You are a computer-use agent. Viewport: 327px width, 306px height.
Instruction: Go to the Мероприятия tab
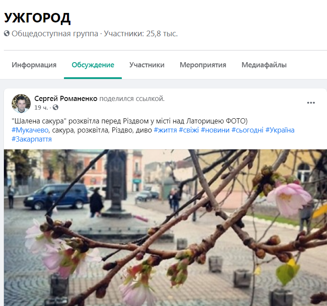click(203, 65)
